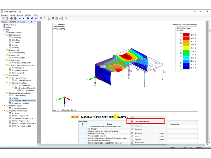The width and height of the screenshot is (211, 158).
Task: Click the dark red legend color swatch
Action: pyautogui.click(x=186, y=35)
